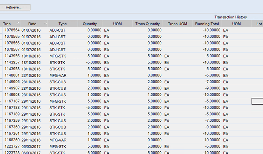Click the Type column header
The height and width of the screenshot is (154, 263).
(x=63, y=24)
